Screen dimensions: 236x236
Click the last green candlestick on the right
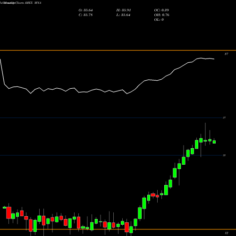click(x=214, y=142)
